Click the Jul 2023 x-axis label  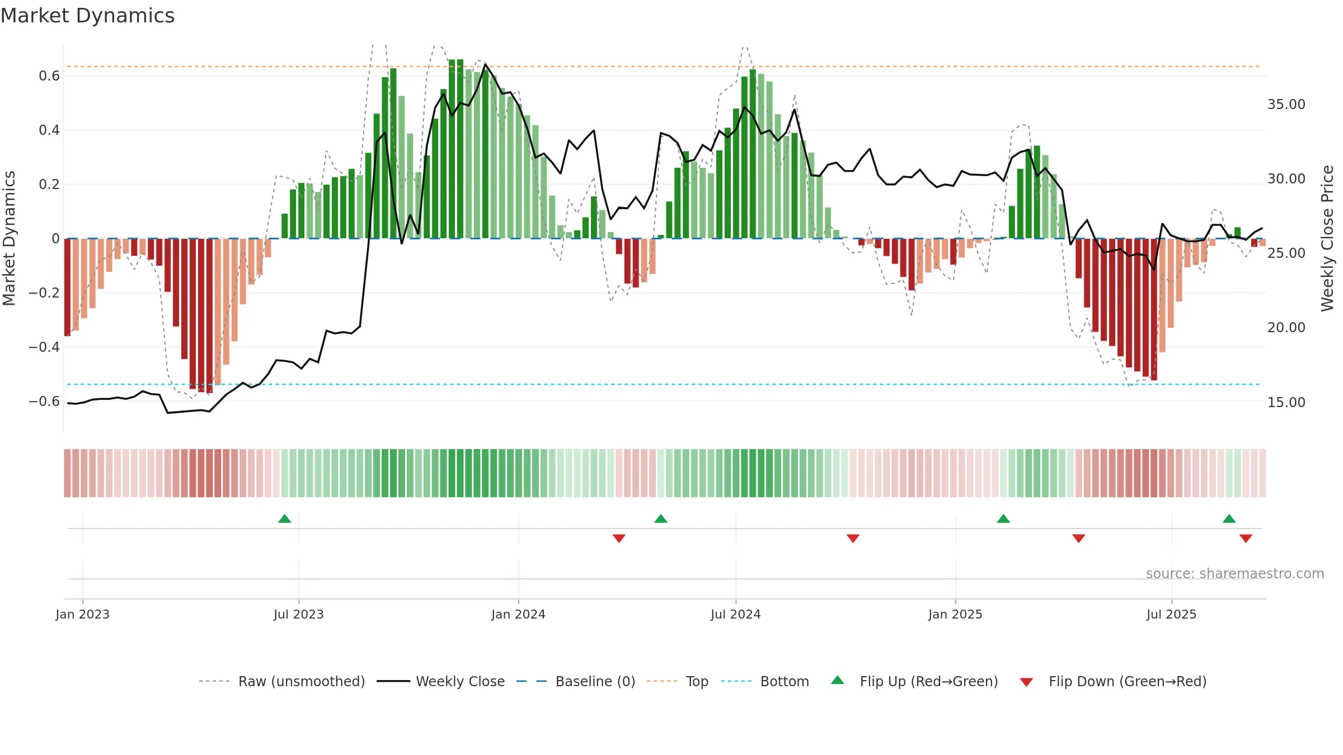[x=299, y=614]
